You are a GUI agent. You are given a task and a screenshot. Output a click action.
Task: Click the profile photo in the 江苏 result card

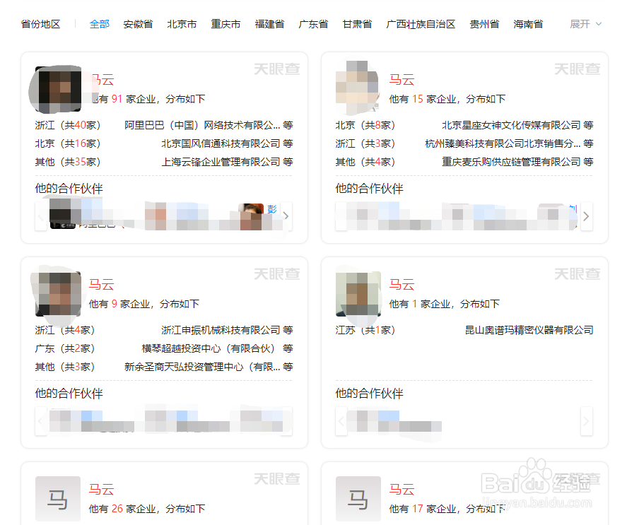tap(358, 294)
